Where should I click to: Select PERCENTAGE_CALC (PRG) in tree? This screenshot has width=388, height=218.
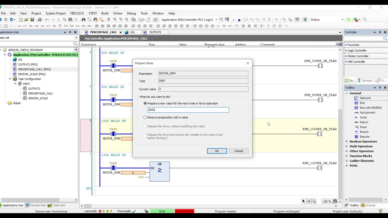[34, 69]
